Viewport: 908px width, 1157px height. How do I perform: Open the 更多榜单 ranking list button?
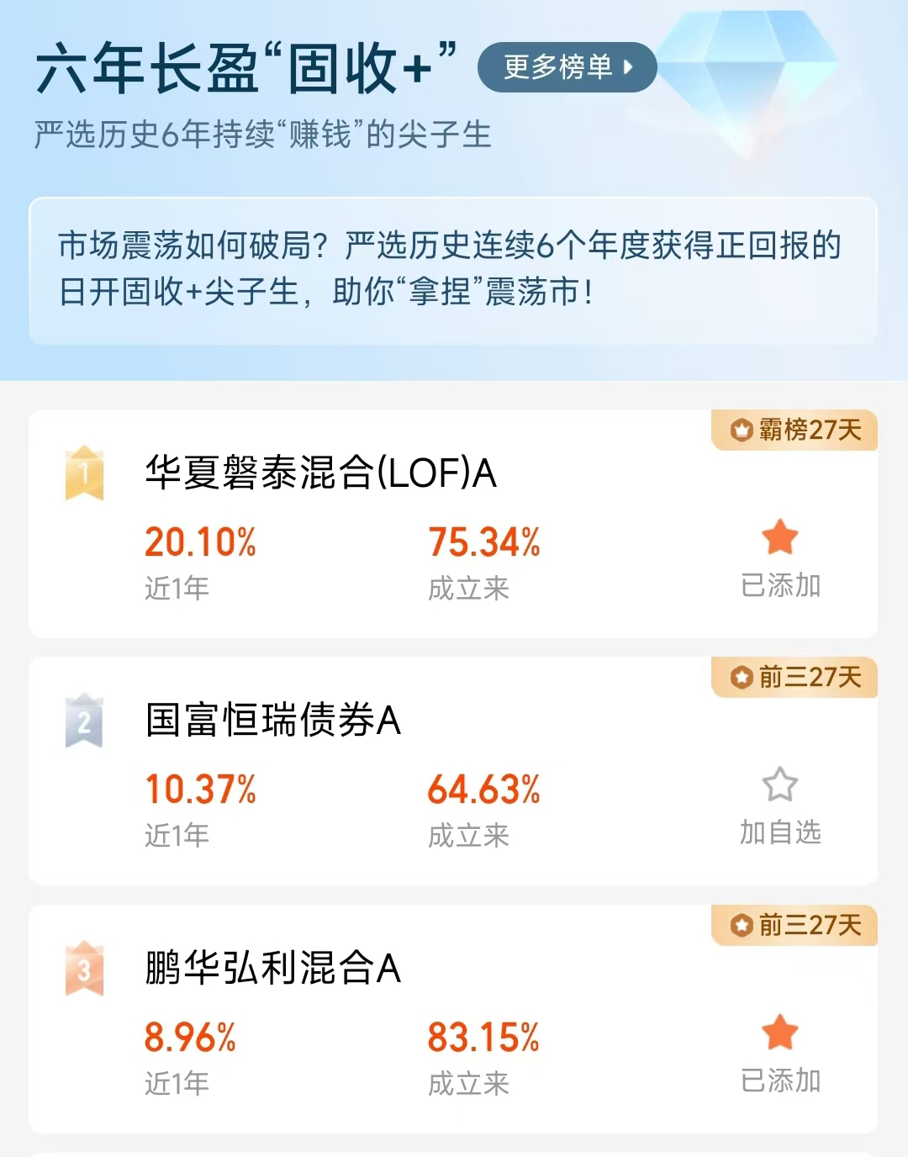567,67
